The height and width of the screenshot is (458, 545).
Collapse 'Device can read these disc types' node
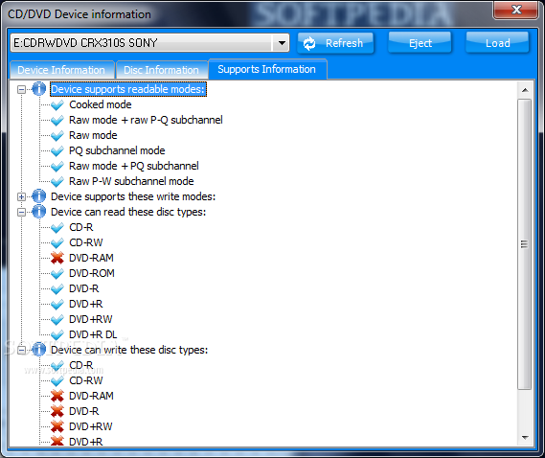pyautogui.click(x=21, y=212)
